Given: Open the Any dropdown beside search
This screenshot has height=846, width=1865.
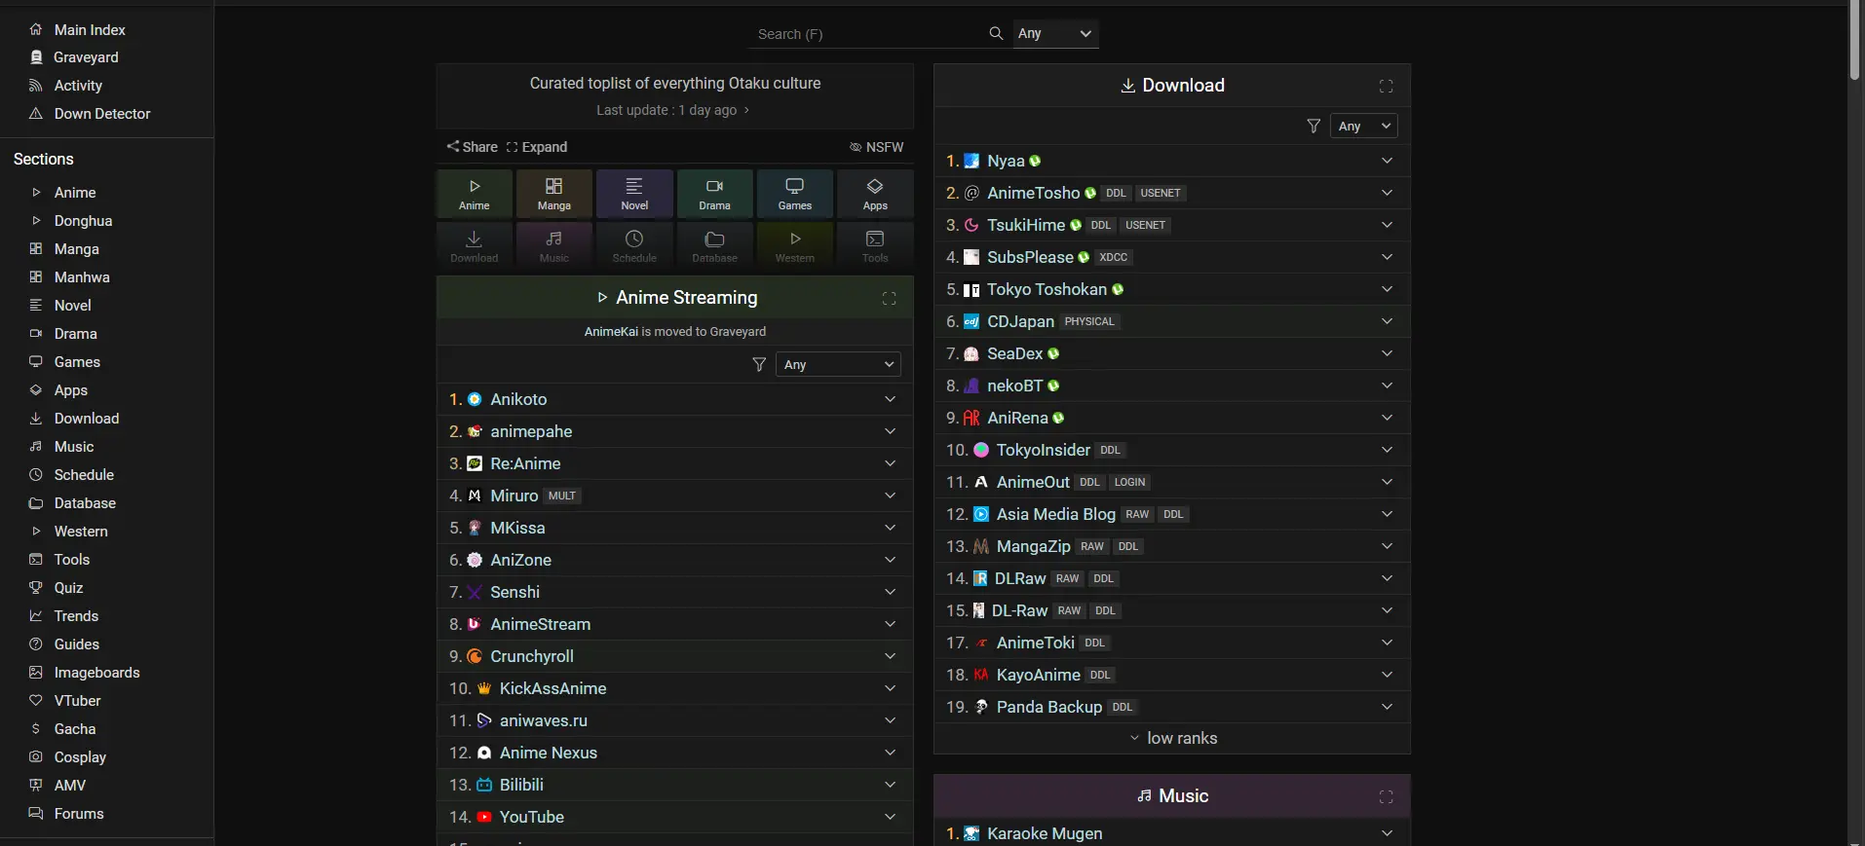Looking at the screenshot, I should pos(1056,33).
